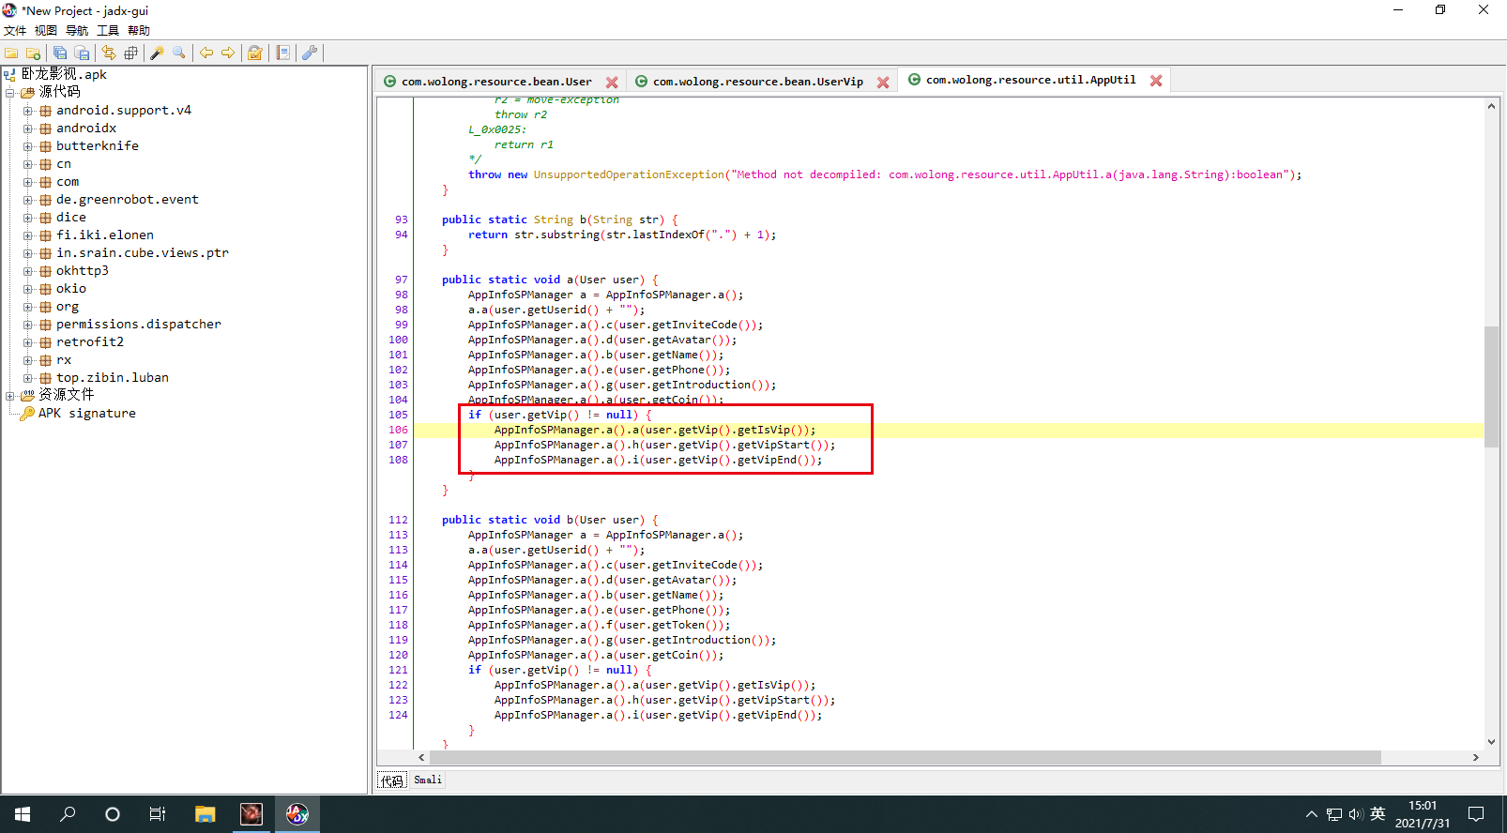Screen dimensions: 1507x833
Task: Toggle flatten packages toolbar icon
Action: (130, 53)
